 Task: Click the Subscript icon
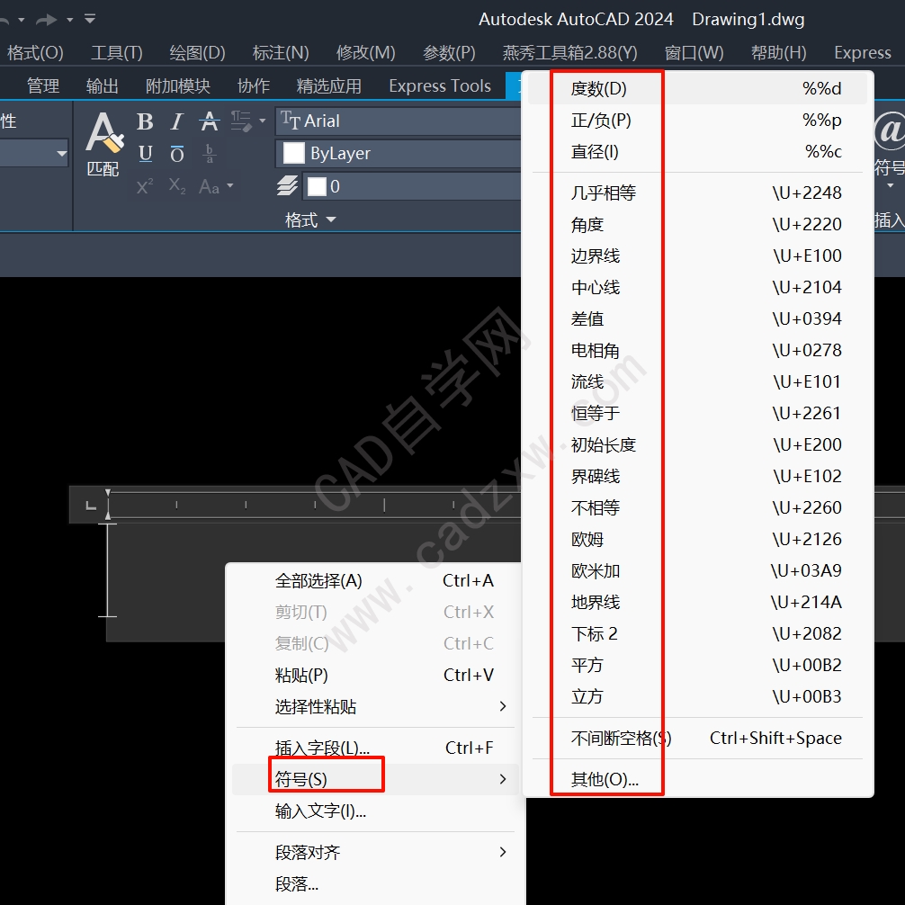click(176, 186)
